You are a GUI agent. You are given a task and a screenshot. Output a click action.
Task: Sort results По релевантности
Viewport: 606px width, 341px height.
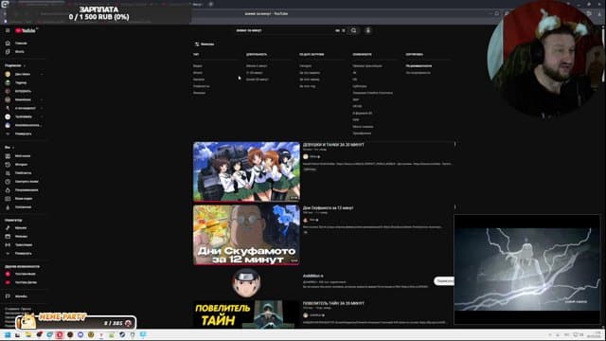click(x=419, y=65)
